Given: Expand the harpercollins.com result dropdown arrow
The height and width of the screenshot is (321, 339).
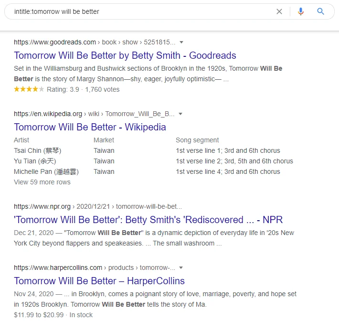Looking at the screenshot, I should tap(181, 267).
